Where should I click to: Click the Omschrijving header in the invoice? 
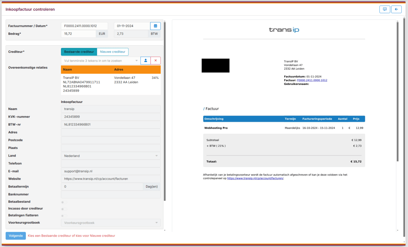(214, 119)
